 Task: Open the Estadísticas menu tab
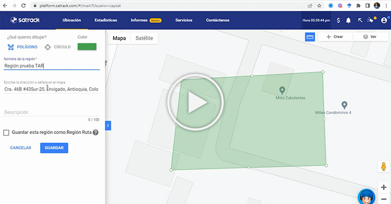pos(106,20)
